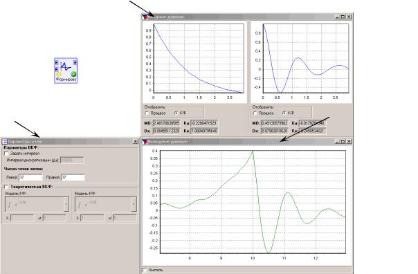Click the Левой points input field
Image resolution: width=418 pixels, height=274 pixels.
pos(30,177)
